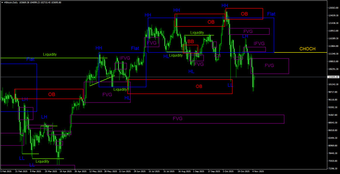Select the IFVG label near June 2025

point(125,58)
